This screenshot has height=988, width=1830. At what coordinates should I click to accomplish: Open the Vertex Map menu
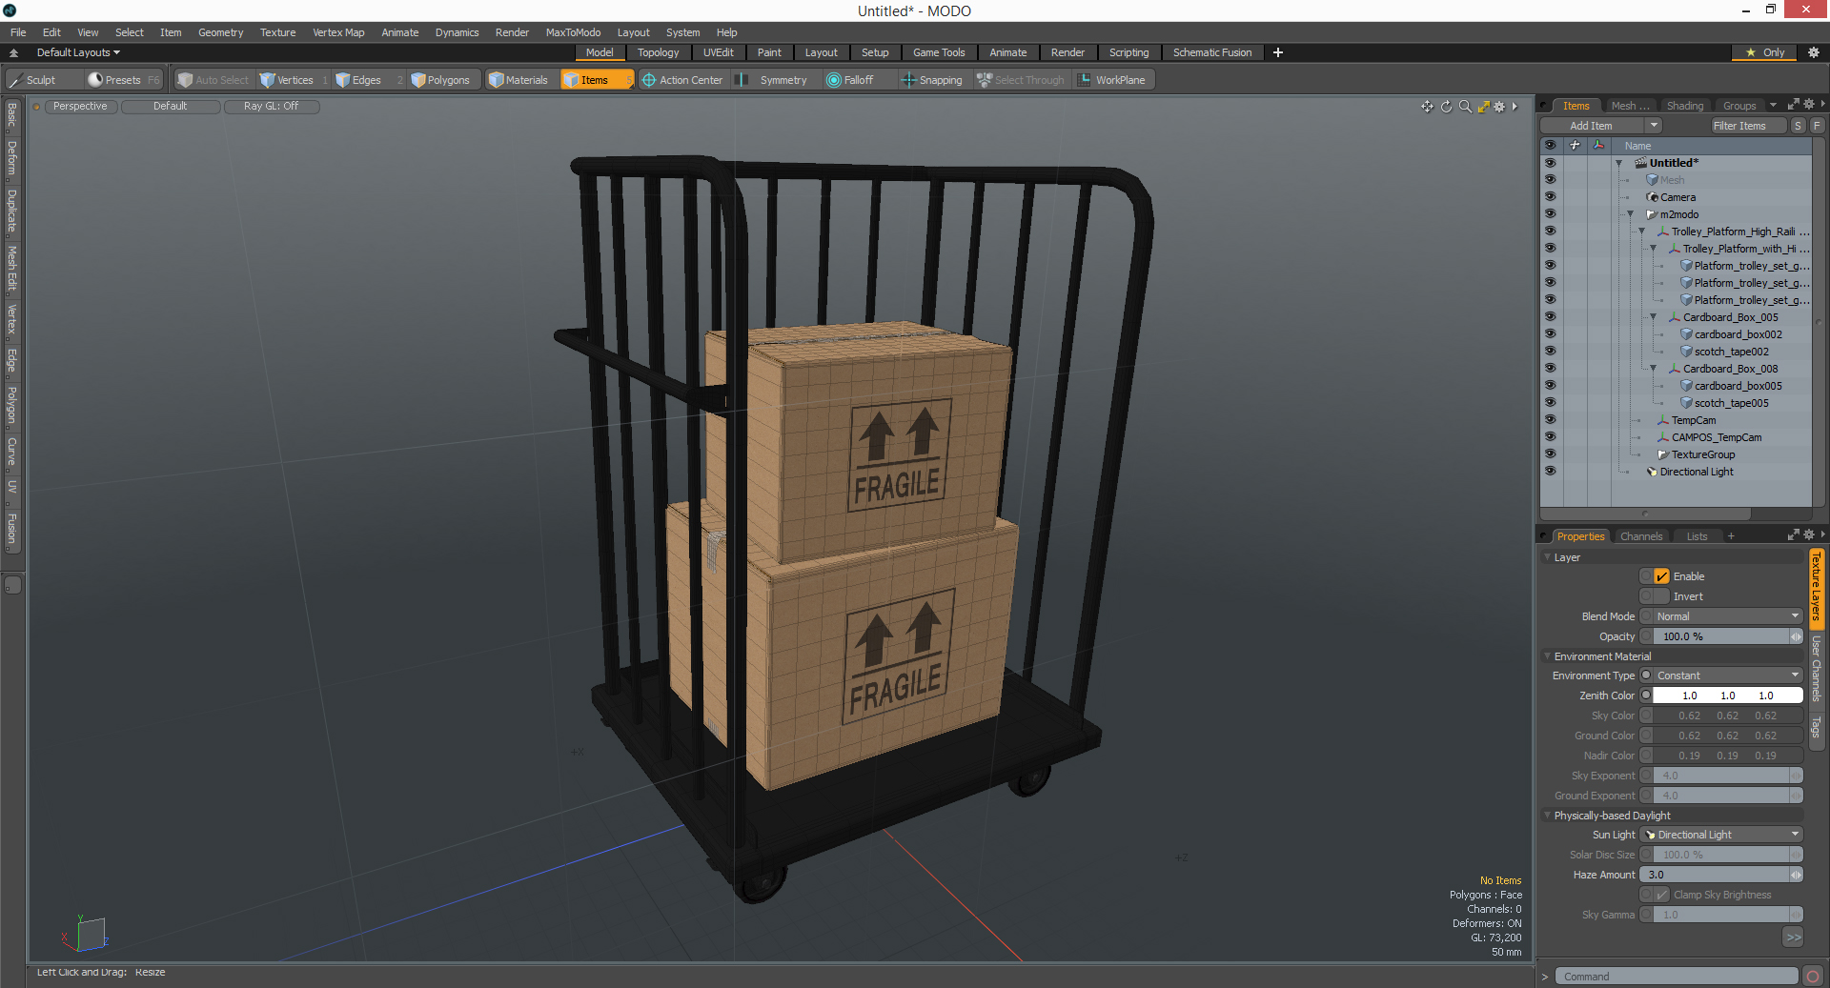[338, 32]
